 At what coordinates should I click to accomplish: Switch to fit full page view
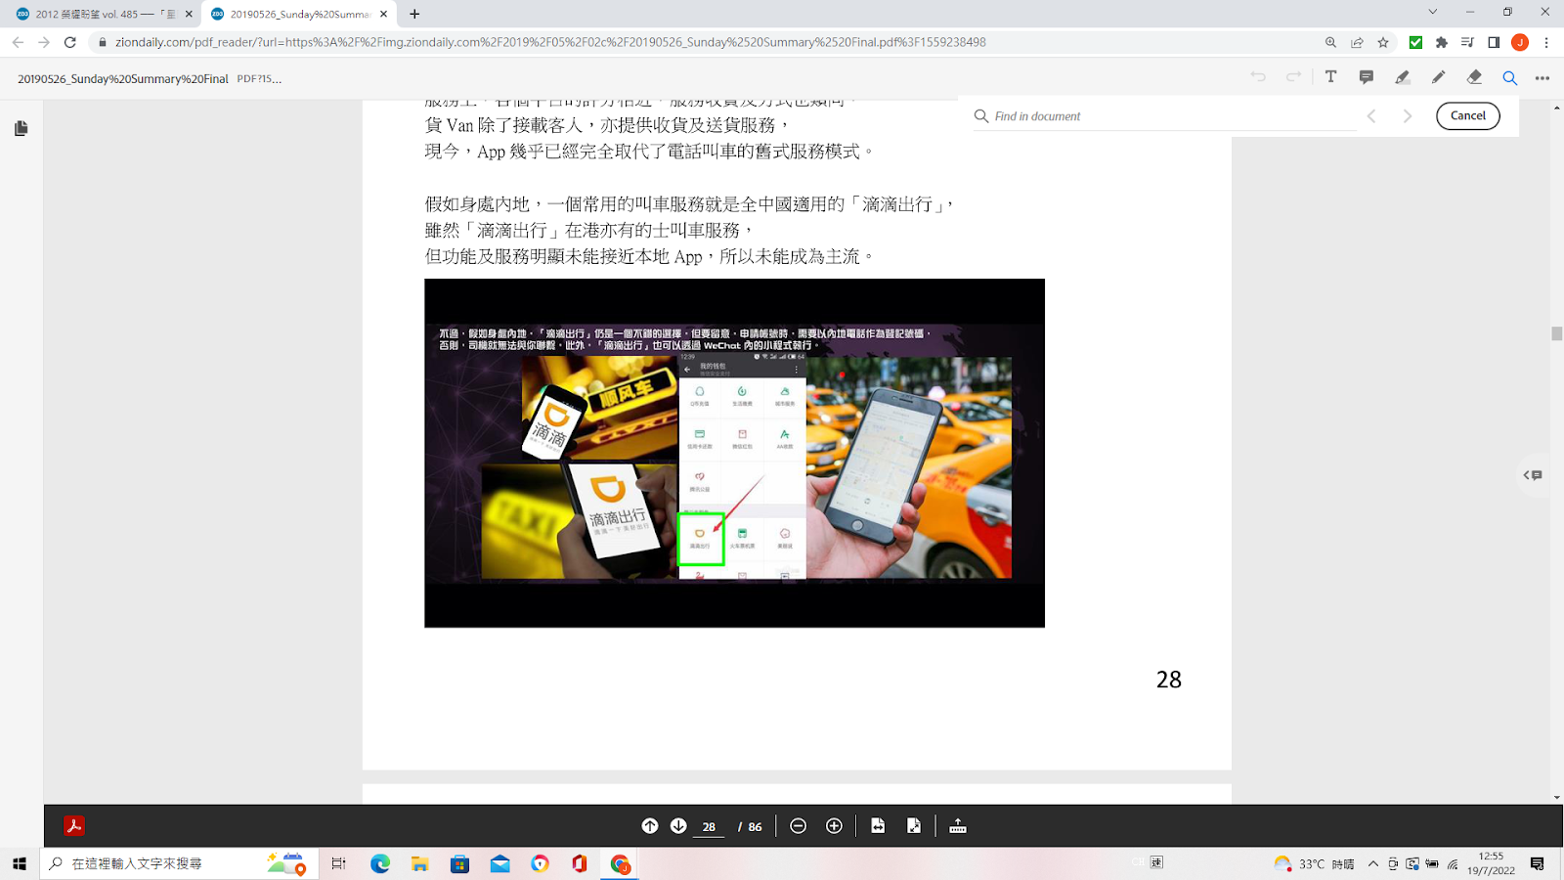pos(914,826)
